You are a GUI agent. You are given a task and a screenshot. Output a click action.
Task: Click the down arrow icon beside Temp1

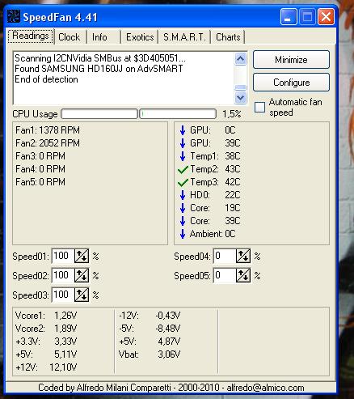click(183, 156)
